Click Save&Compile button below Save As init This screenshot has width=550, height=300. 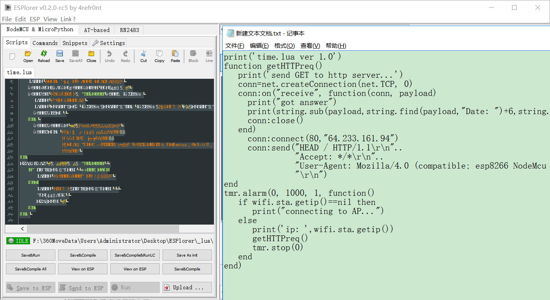click(x=187, y=269)
